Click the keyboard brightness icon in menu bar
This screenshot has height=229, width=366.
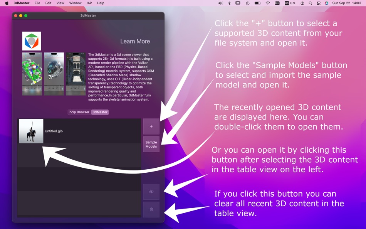tap(277, 3)
